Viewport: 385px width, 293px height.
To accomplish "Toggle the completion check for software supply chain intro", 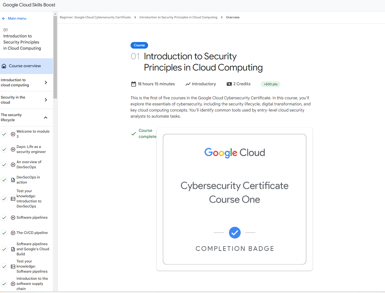I will tap(4, 284).
